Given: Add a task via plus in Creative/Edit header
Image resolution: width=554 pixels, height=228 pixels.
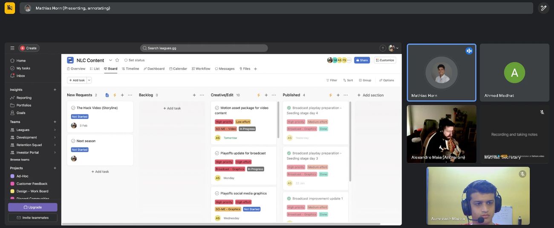Looking at the screenshot, I should point(266,95).
